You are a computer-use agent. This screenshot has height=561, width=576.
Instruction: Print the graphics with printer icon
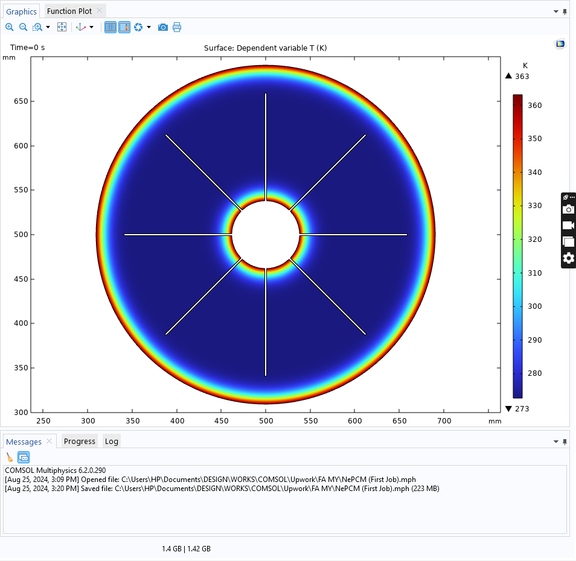177,27
